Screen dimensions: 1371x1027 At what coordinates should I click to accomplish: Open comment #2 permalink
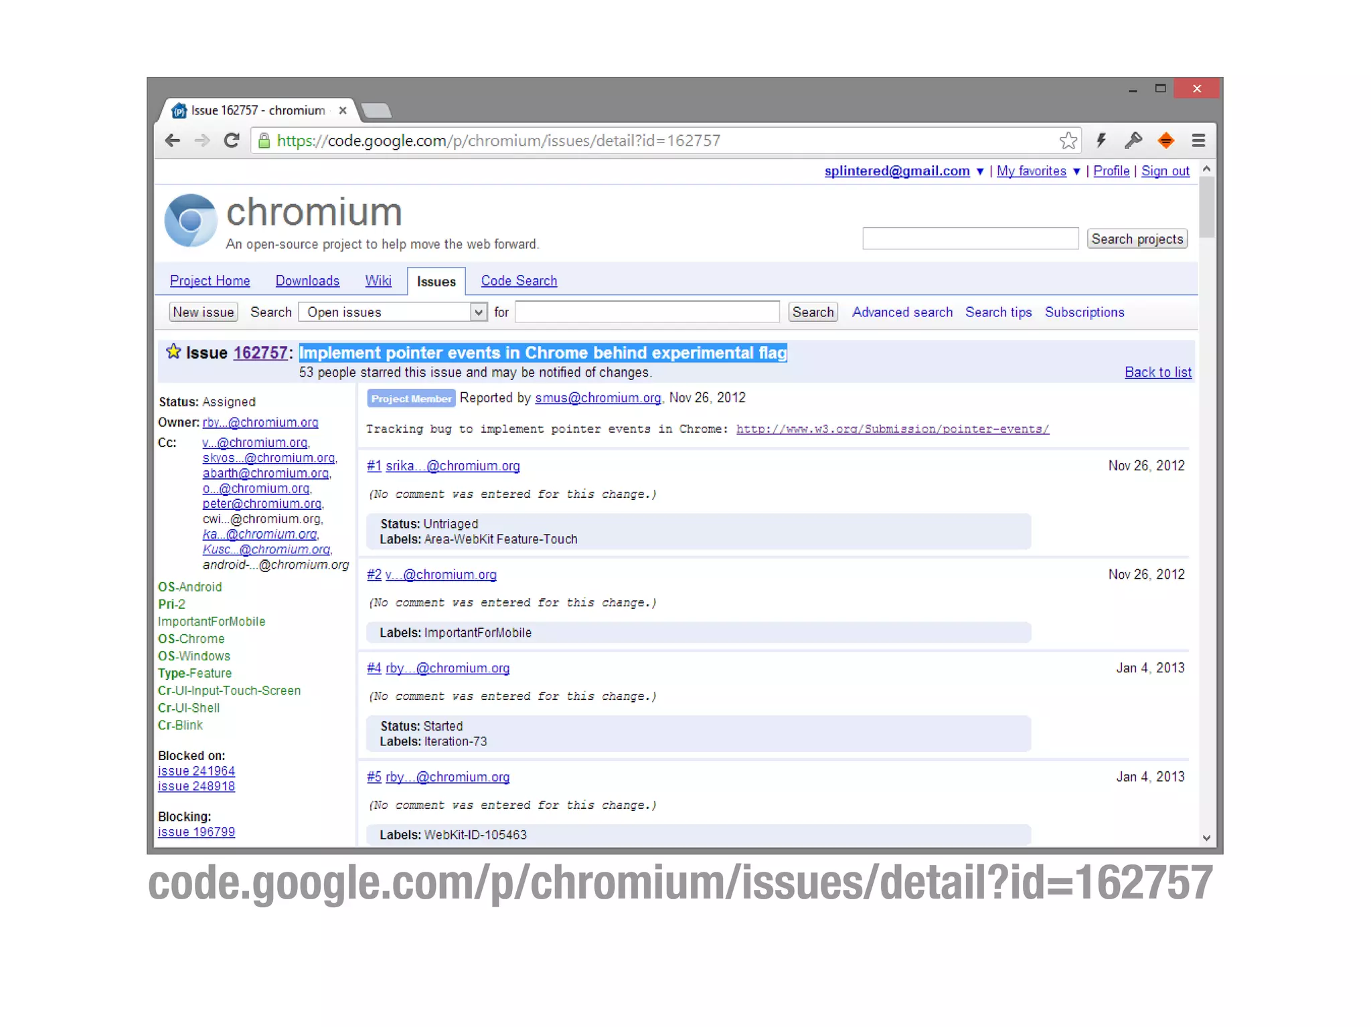click(x=374, y=575)
